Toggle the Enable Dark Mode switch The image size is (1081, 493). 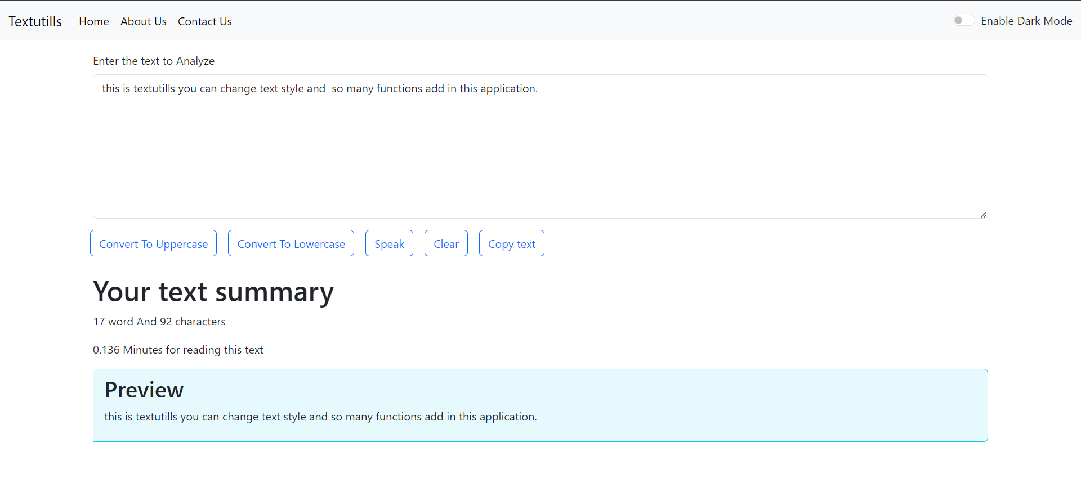click(963, 21)
